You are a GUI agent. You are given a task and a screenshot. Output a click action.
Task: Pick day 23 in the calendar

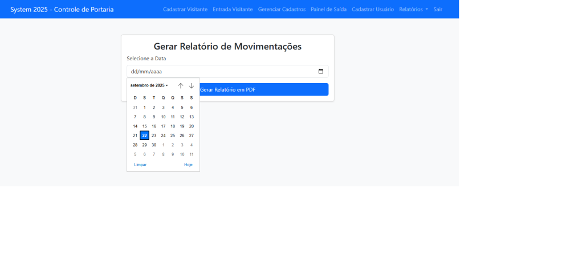click(x=154, y=135)
